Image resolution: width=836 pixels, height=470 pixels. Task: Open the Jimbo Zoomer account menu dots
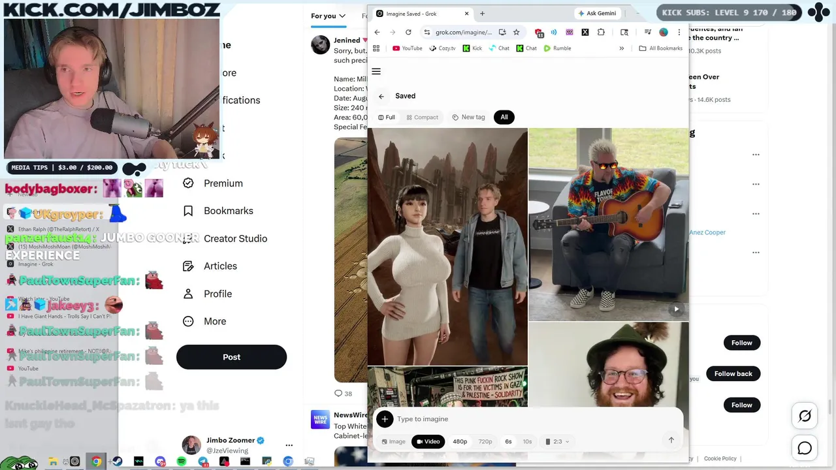click(x=289, y=445)
